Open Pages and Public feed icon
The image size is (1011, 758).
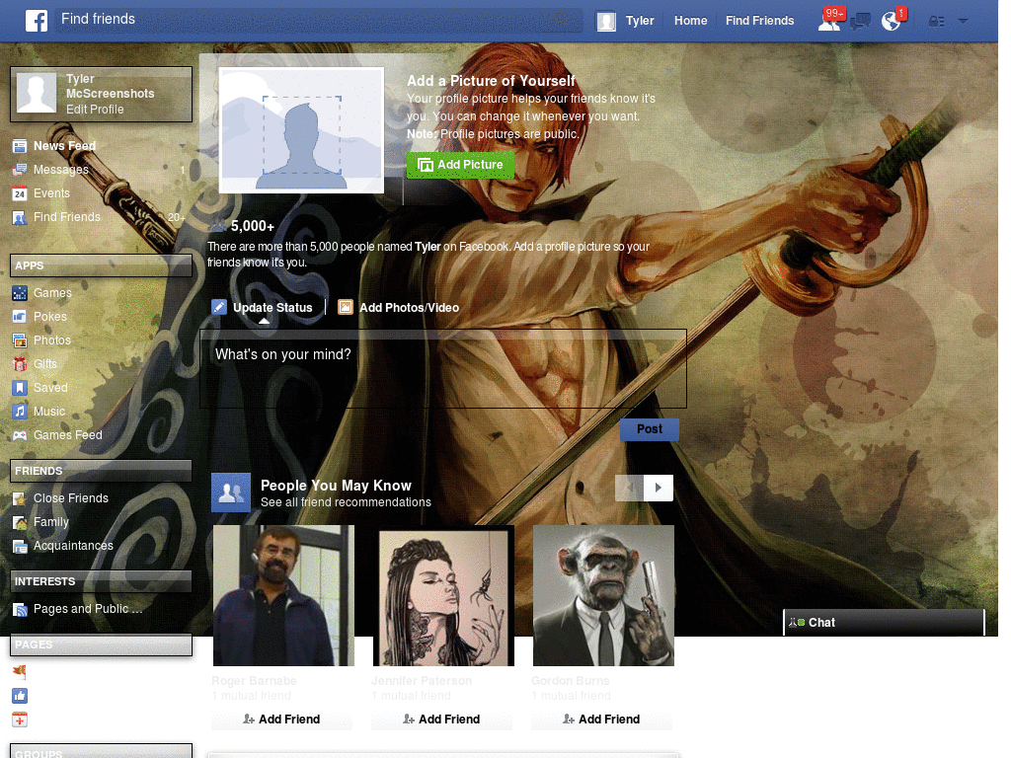click(20, 609)
